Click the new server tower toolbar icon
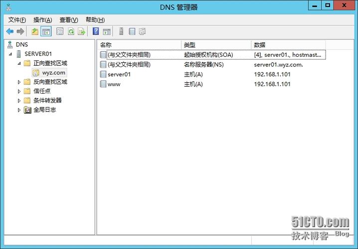The height and width of the screenshot is (249, 358). pos(121,31)
